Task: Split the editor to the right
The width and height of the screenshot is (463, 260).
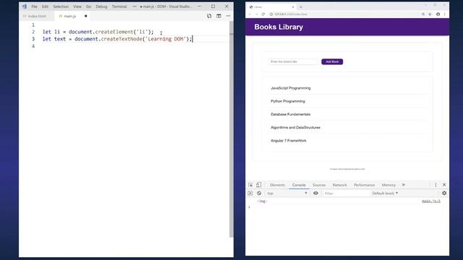Action: click(x=218, y=16)
